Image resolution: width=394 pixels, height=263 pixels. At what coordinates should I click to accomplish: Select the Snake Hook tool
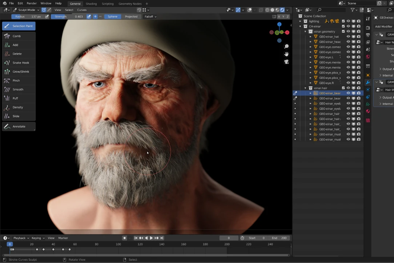click(20, 63)
